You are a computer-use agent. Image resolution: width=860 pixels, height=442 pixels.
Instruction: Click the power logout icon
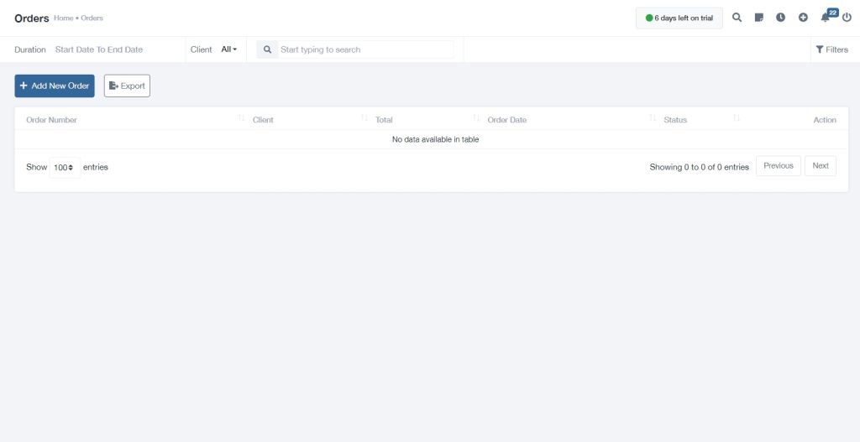coord(847,18)
